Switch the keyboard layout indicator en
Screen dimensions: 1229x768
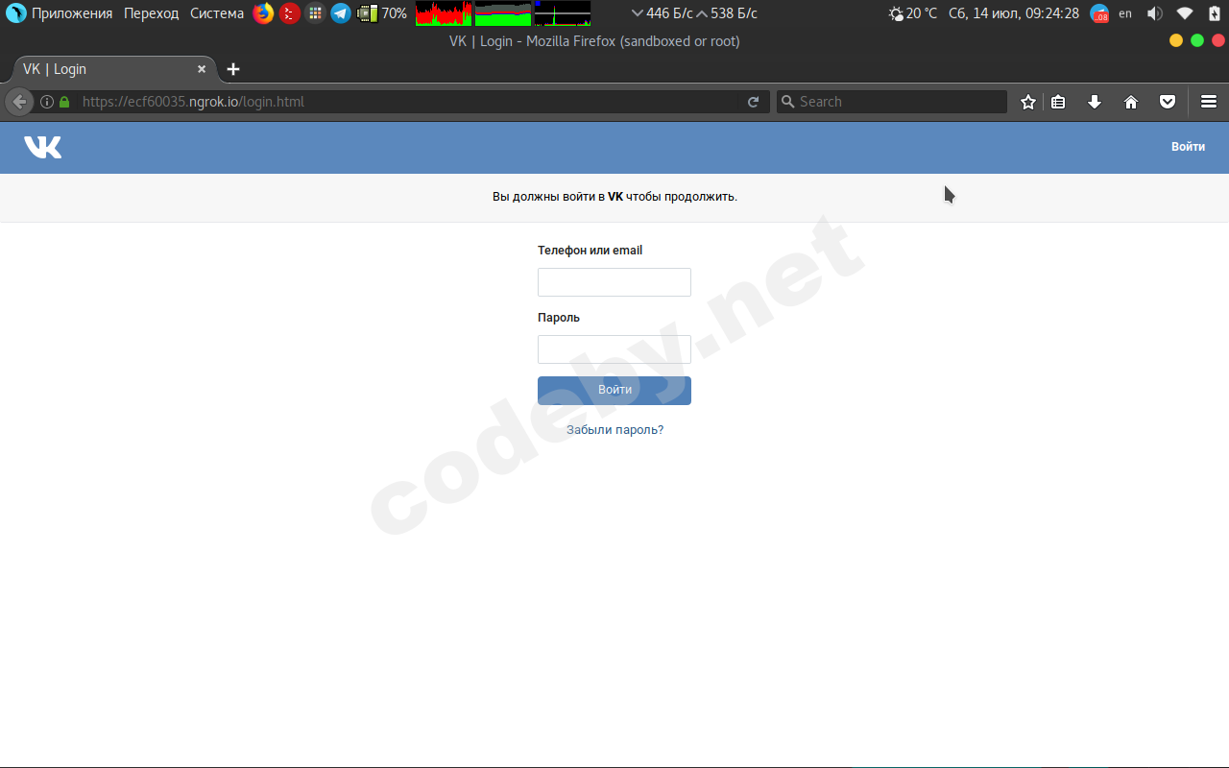pos(1125,13)
